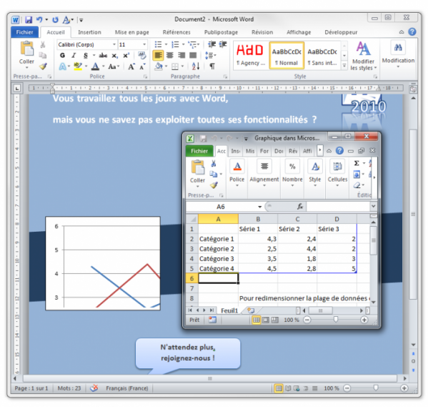Click the text highlight color icon
The image size is (428, 407).
coord(78,66)
